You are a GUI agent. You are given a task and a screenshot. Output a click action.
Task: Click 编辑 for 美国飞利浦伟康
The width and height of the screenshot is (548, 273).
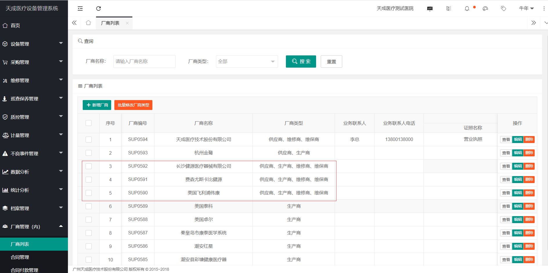518,193
